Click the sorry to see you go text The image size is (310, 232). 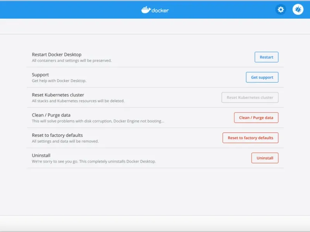[94, 161]
